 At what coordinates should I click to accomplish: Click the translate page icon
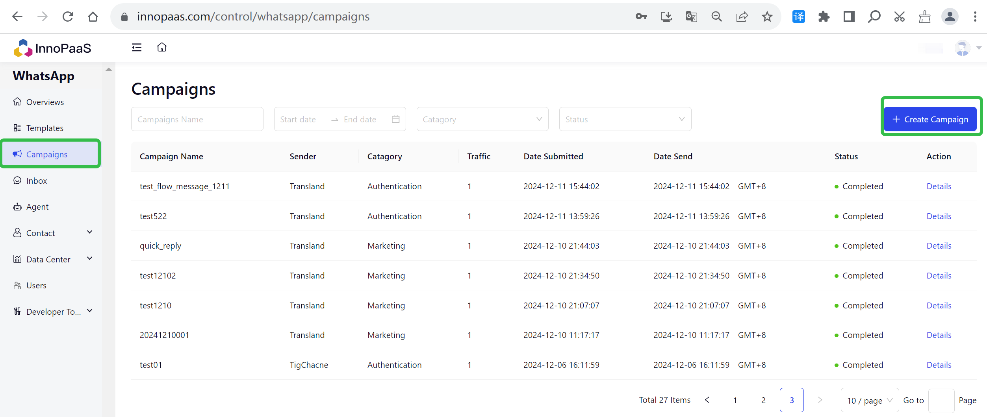tap(691, 17)
